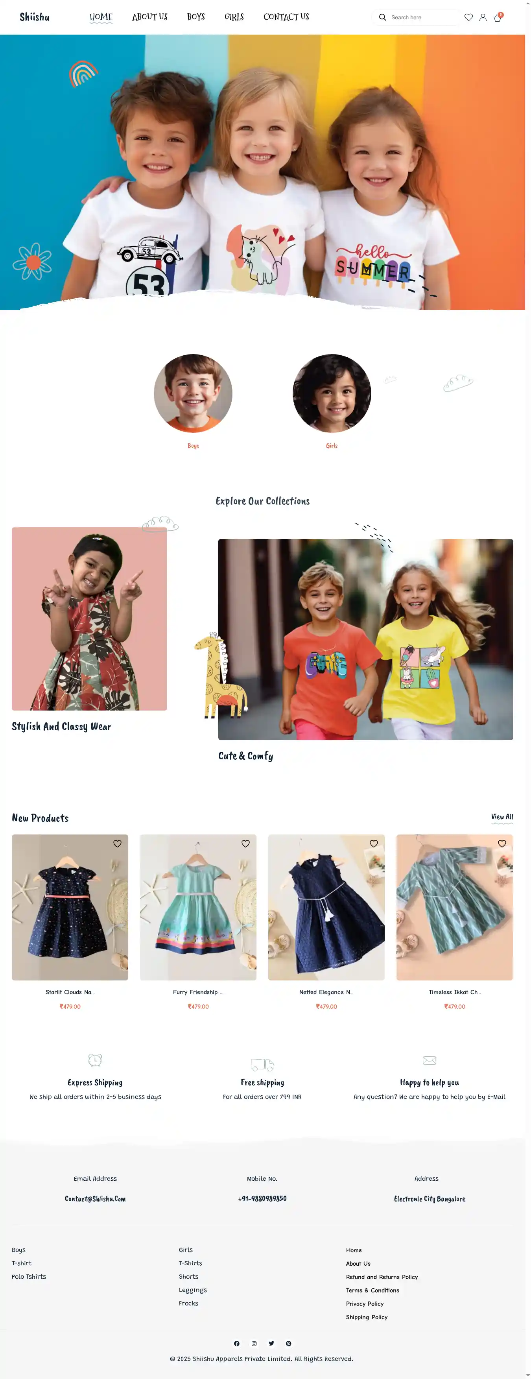531x1379 pixels.
Task: Open the GIRLS menu item
Action: coord(234,17)
